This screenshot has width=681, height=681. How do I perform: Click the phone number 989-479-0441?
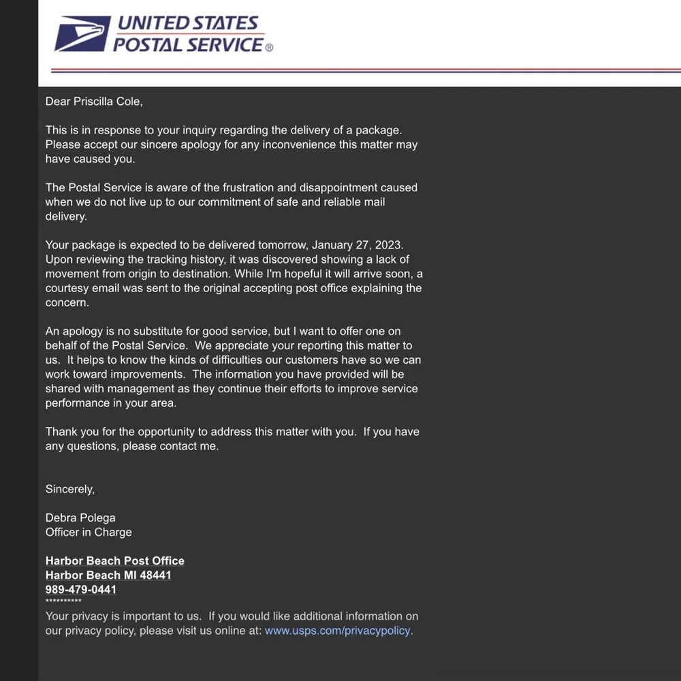[x=81, y=590]
